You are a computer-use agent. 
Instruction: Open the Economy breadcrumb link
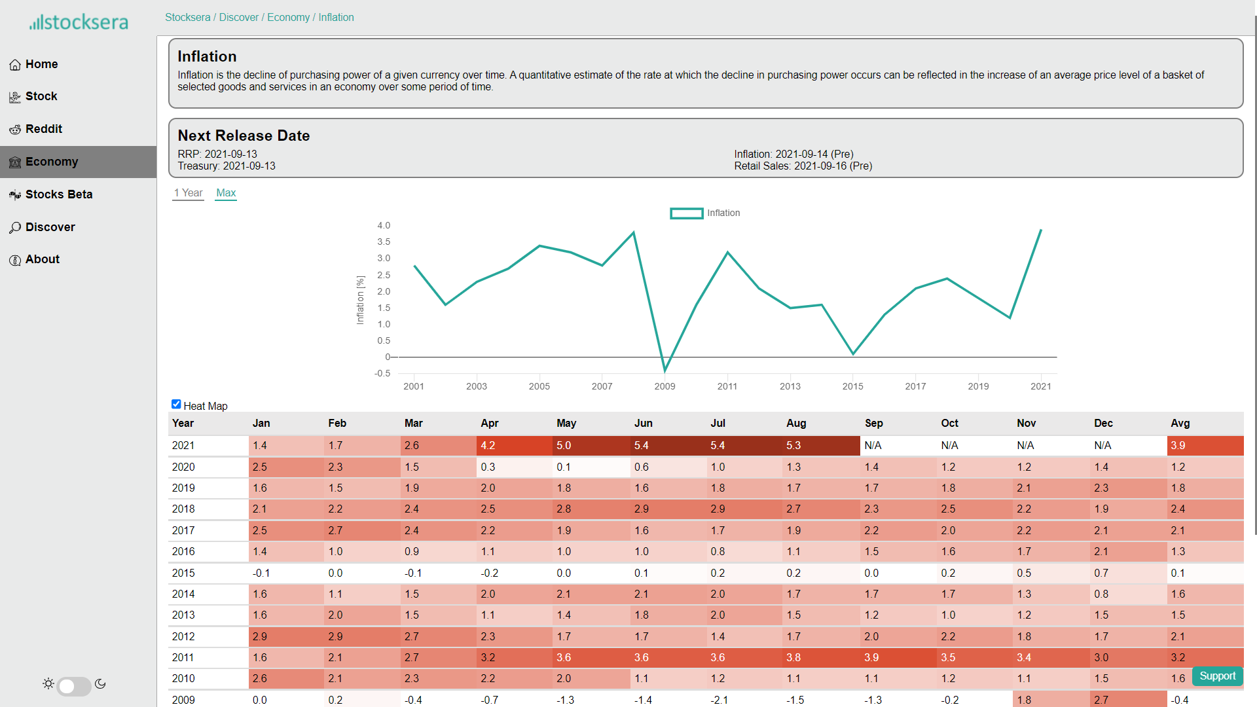pyautogui.click(x=288, y=18)
